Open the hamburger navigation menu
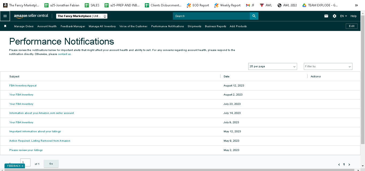 coord(5,16)
